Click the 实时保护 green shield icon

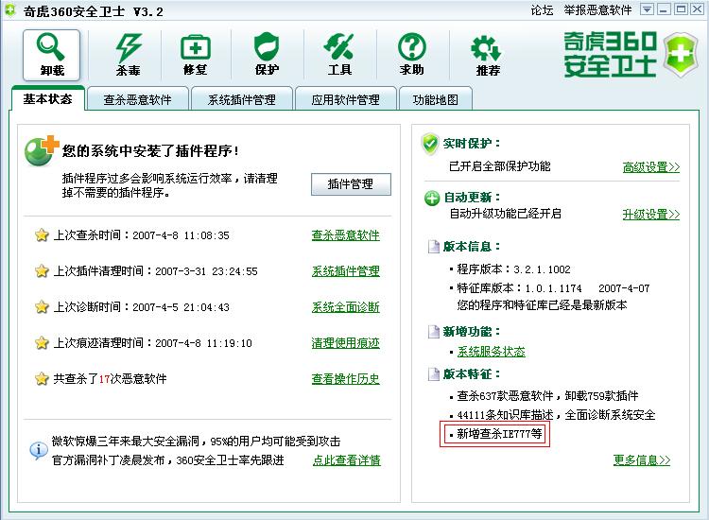[x=429, y=144]
